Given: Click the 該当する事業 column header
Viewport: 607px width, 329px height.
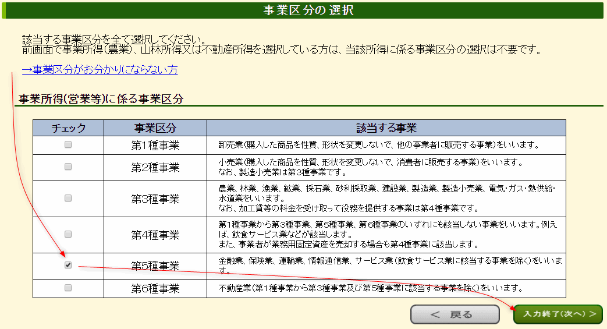Looking at the screenshot, I should coord(386,128).
